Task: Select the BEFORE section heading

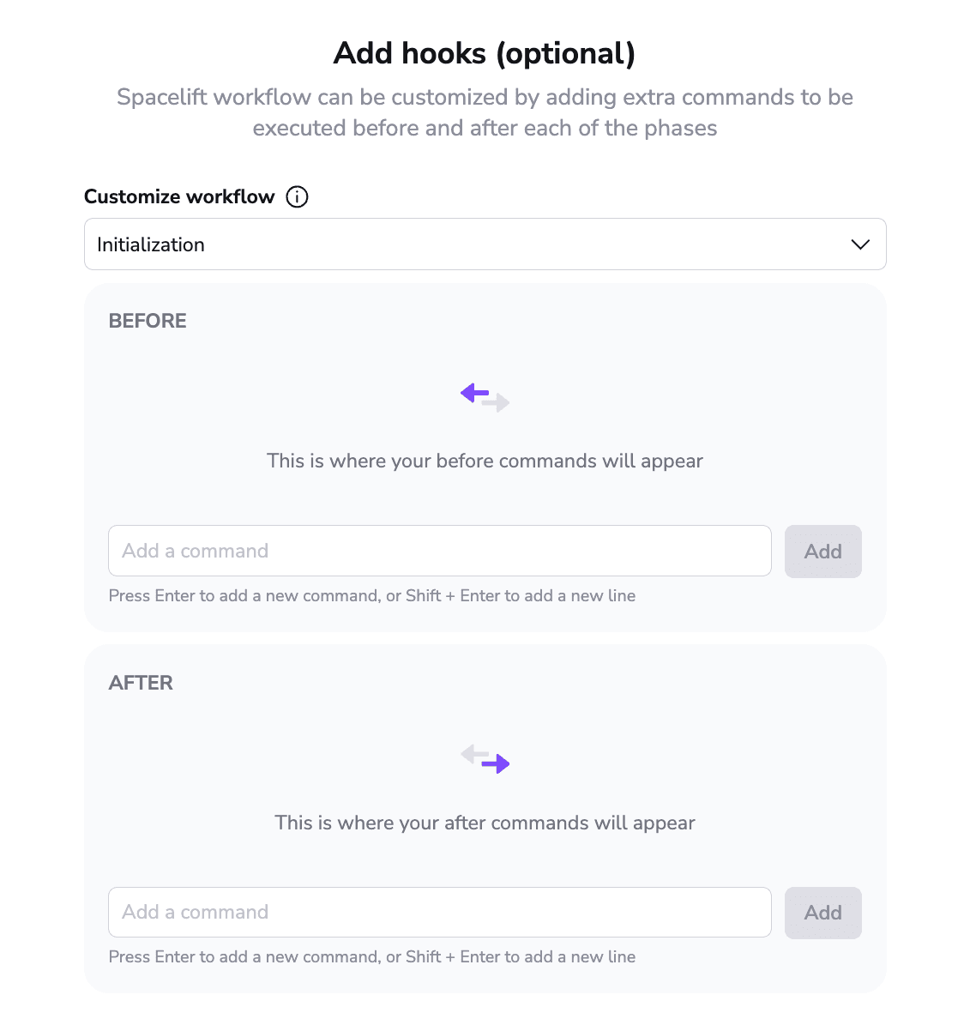Action: 148,321
